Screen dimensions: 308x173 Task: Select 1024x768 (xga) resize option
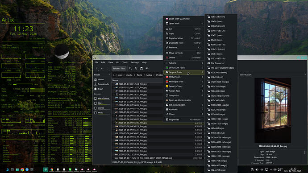[221, 170]
